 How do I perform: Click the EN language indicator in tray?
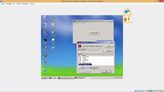[x=118, y=78]
